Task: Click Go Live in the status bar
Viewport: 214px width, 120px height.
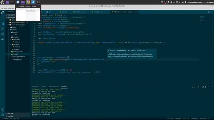Action: [203, 119]
